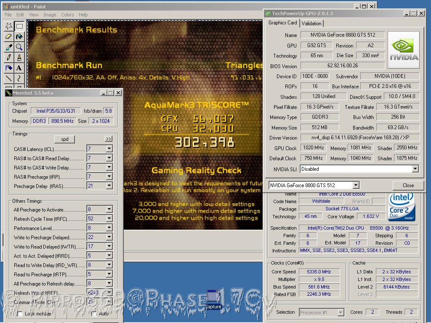Select the rectangular Select tool in Paint

coord(19,26)
